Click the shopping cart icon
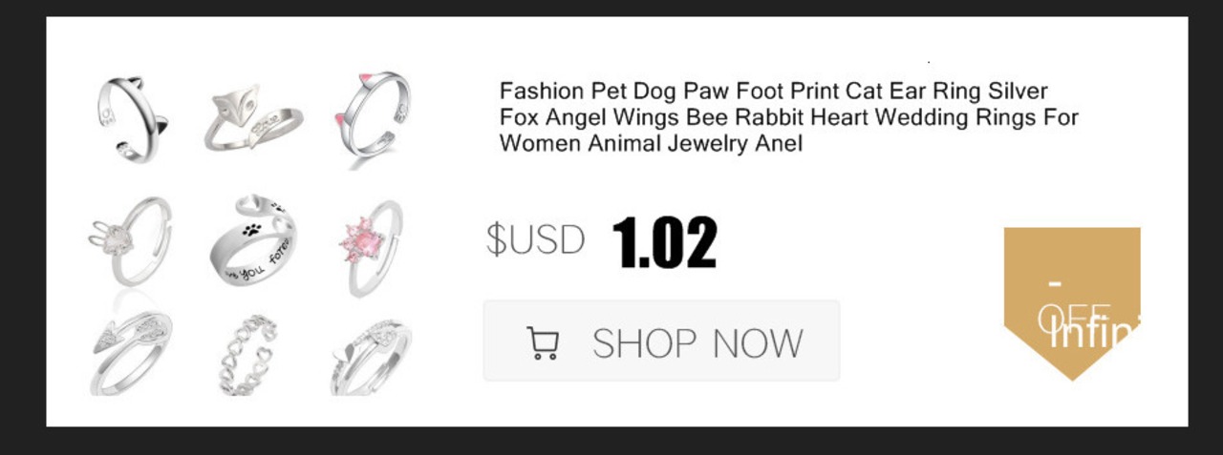 (543, 343)
